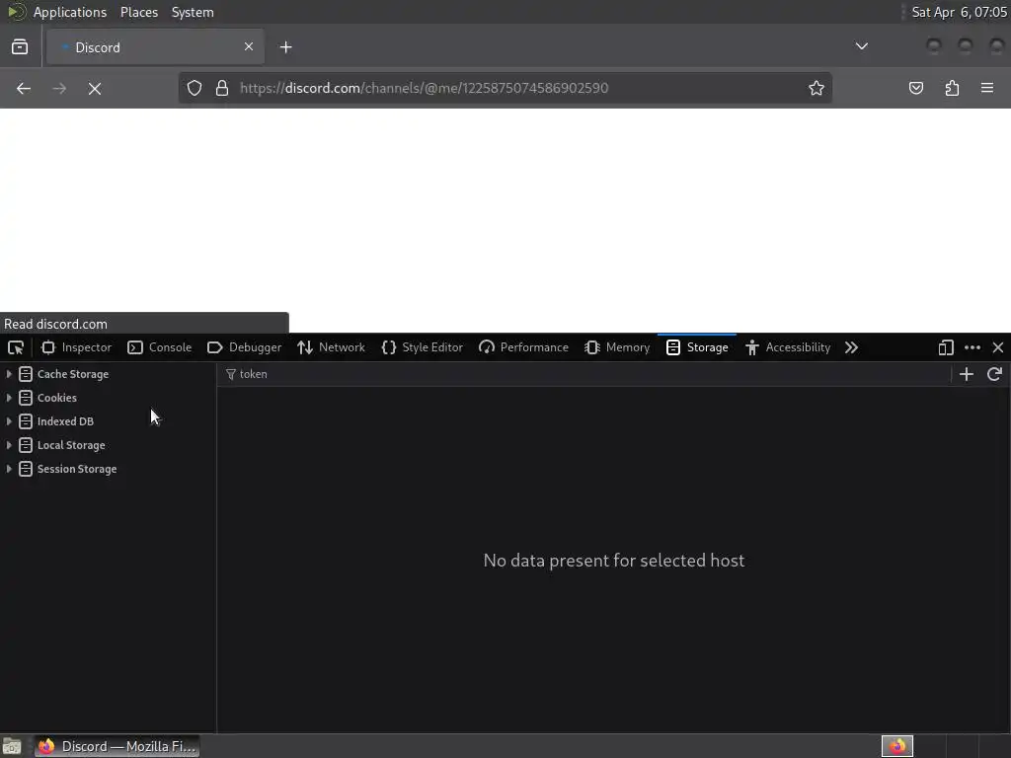The height and width of the screenshot is (758, 1011).
Task: Select Indexed DB in storage tree
Action: coord(65,421)
